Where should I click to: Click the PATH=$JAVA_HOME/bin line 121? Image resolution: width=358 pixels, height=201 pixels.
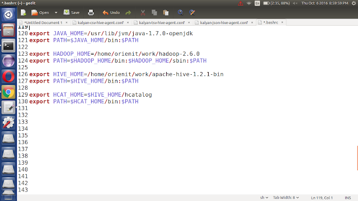point(84,40)
